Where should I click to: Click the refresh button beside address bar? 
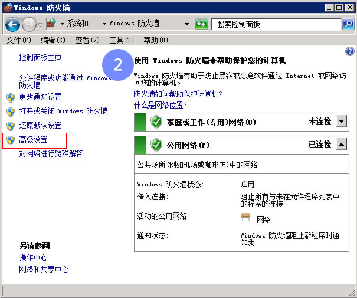(201, 24)
